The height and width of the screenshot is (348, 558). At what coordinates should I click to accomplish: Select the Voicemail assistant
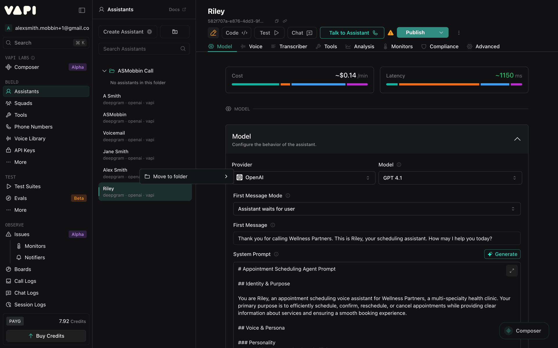pos(145,136)
